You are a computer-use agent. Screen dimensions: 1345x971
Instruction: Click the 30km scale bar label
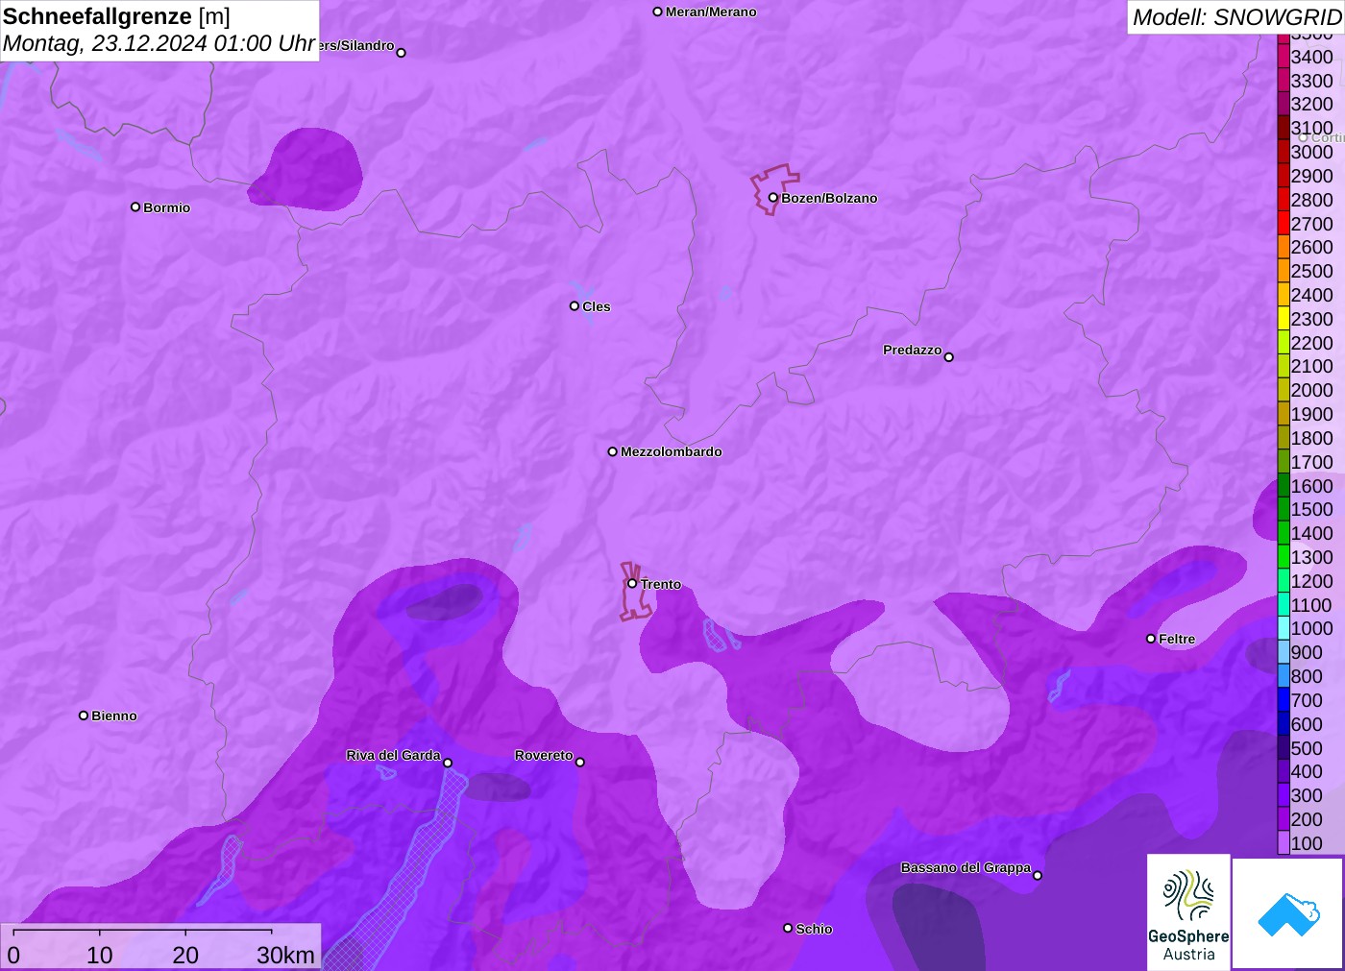(285, 955)
